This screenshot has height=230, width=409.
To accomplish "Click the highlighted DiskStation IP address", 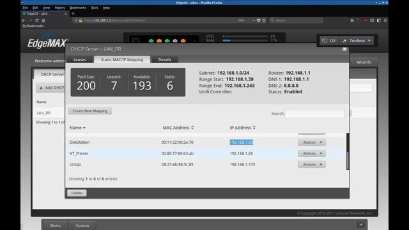I will pos(242,142).
